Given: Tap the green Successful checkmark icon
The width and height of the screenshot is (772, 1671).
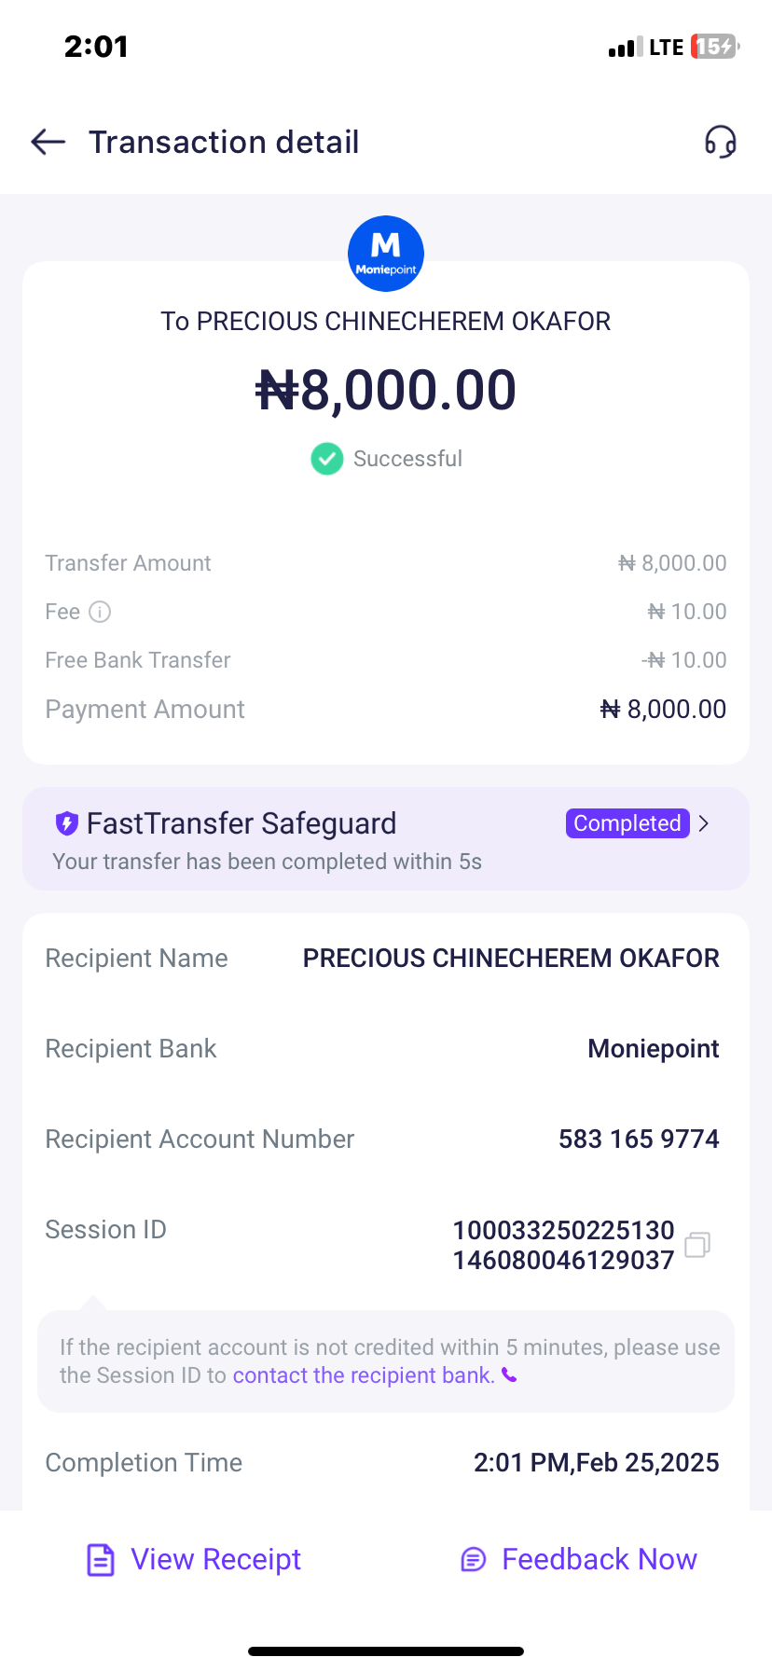Looking at the screenshot, I should (x=326, y=459).
